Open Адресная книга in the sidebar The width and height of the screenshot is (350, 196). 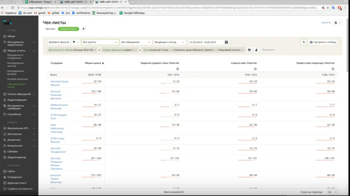[x=17, y=183]
